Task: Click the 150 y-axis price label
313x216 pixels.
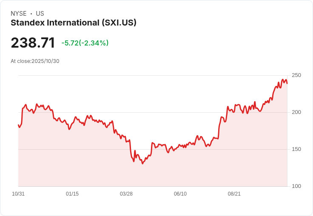Action: (296, 149)
